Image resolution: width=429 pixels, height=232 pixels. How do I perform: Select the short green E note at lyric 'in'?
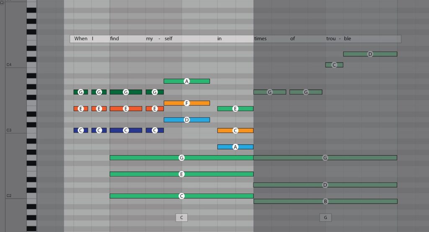(x=235, y=109)
